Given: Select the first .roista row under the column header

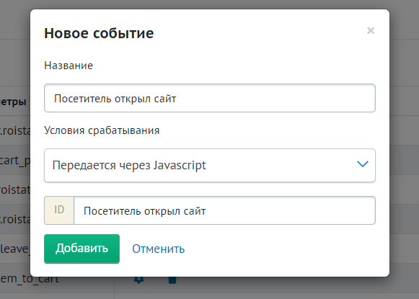Looking at the screenshot, I should pos(15,131).
